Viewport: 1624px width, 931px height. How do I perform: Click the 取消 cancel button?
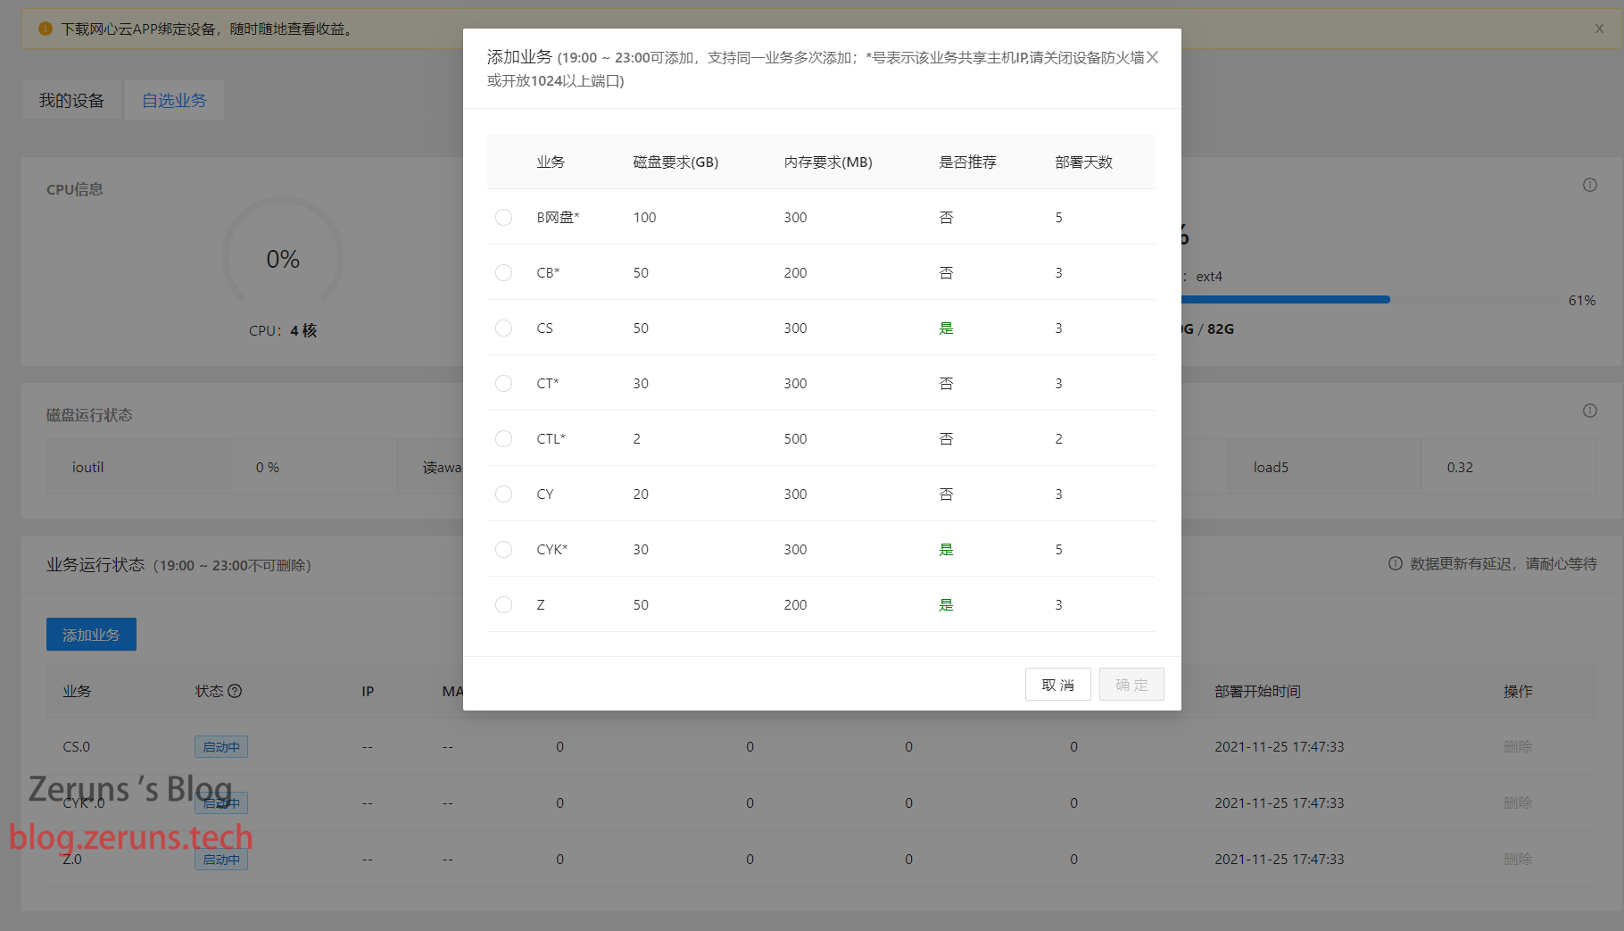(1057, 685)
